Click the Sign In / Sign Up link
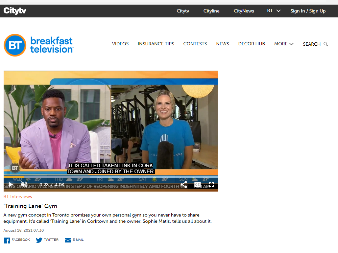 pos(308,11)
